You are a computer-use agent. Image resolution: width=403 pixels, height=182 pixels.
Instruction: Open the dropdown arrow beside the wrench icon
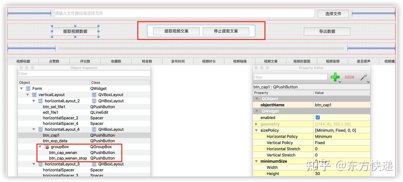[x=368, y=82]
